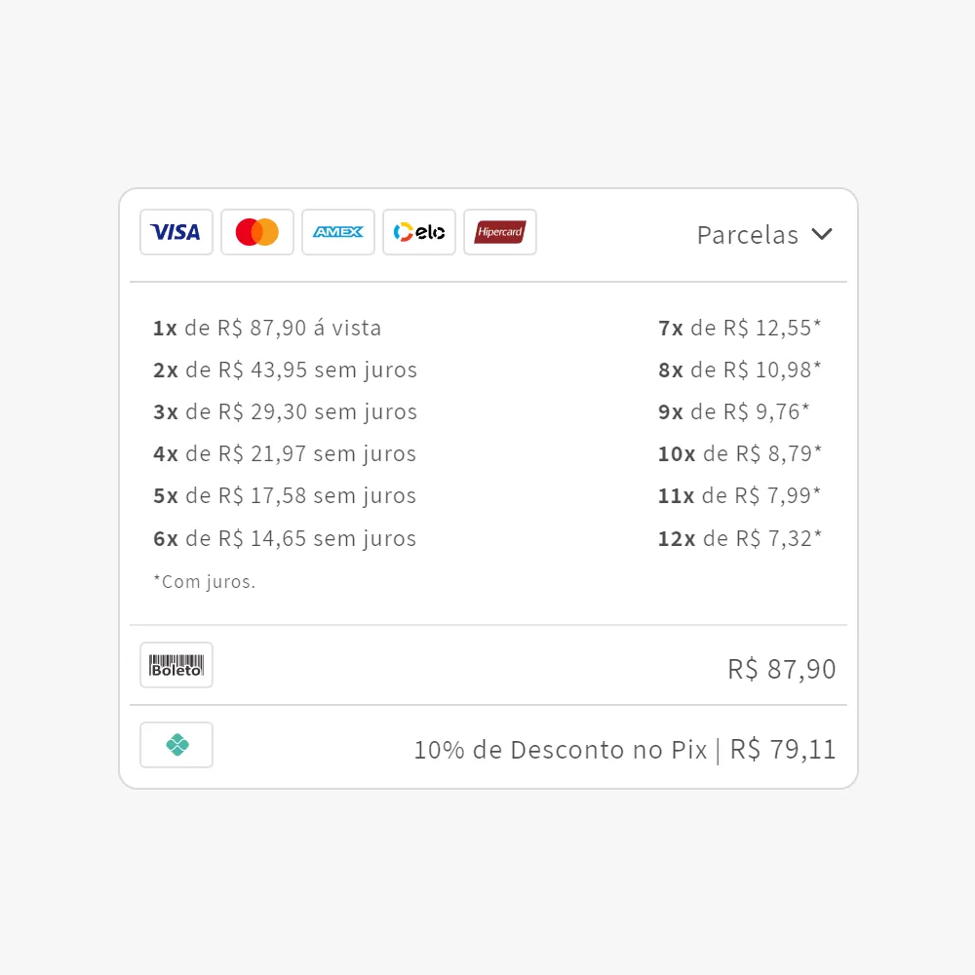Choose the Mastercard payment icon

click(x=256, y=232)
